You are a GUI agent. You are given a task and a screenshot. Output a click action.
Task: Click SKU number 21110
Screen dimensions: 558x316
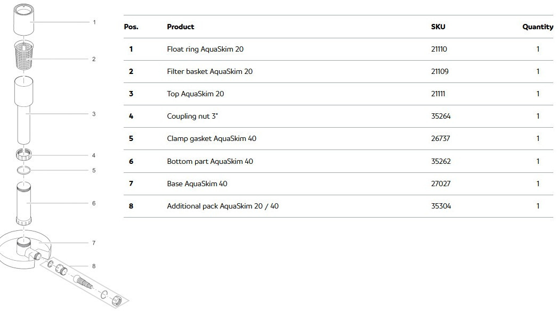(x=439, y=49)
